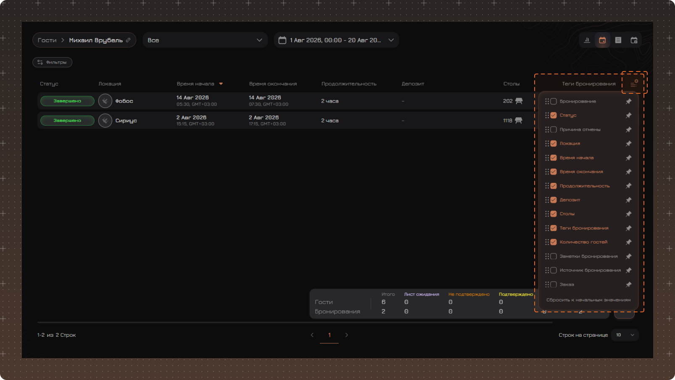Click the Сириус location avatar icon
675x380 pixels.
point(105,121)
